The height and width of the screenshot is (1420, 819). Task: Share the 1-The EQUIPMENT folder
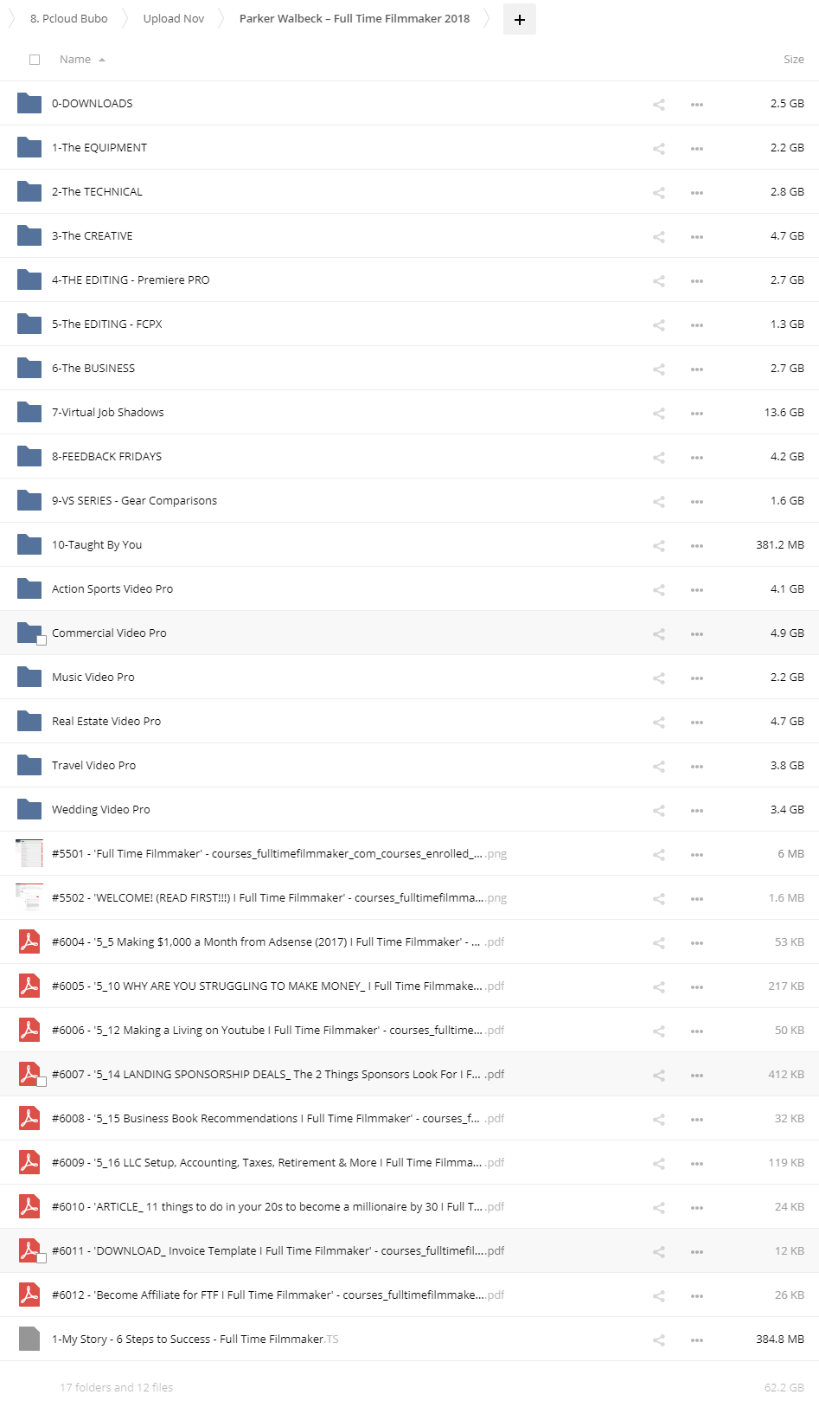[x=659, y=149]
